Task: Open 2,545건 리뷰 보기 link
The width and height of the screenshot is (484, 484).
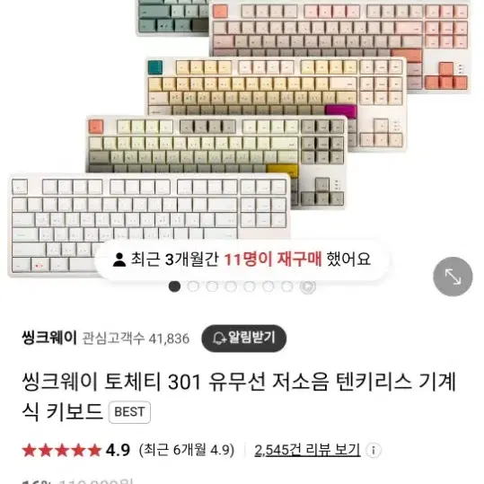Action: [307, 450]
